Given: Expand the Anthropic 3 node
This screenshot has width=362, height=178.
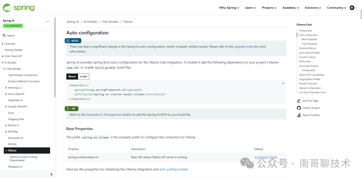Looking at the screenshot, I should coord(6,88).
